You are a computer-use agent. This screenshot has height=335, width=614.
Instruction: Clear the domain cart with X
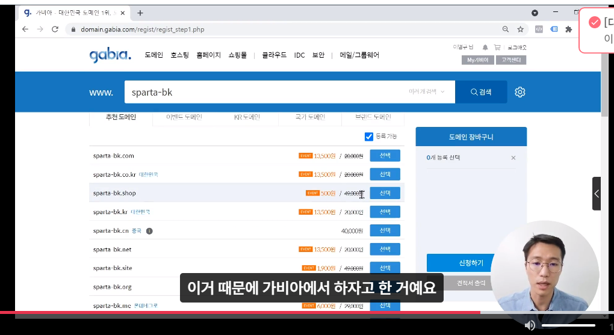tap(513, 158)
